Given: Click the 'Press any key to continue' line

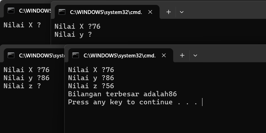Looking at the screenshot, I should (133, 102).
